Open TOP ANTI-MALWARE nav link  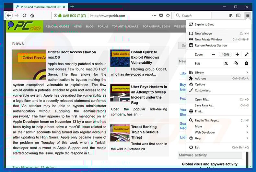click(x=125, y=27)
